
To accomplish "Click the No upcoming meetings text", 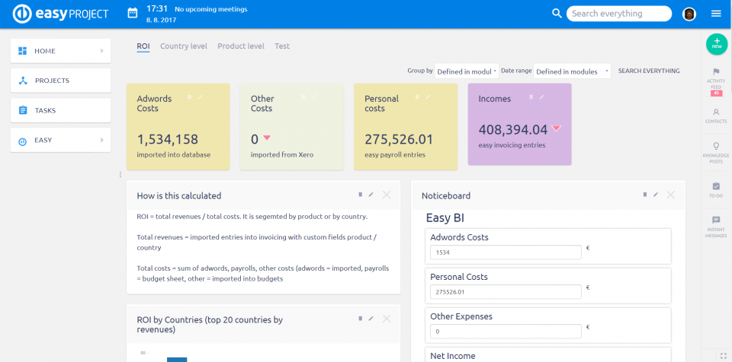I will pos(211,9).
